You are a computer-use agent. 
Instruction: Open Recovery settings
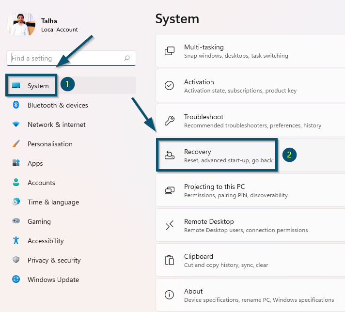point(251,156)
